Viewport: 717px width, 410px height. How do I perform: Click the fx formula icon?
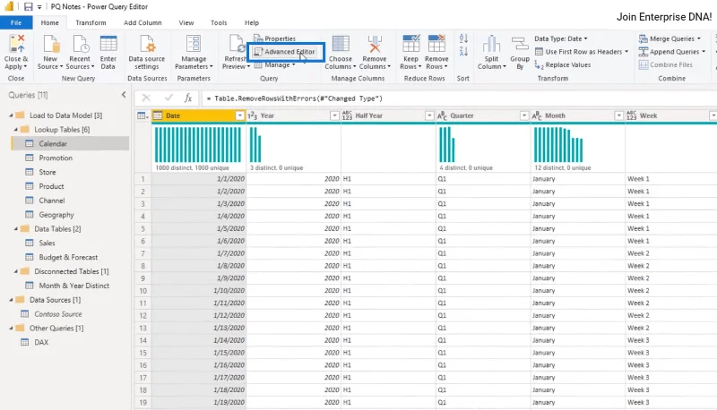pos(188,98)
